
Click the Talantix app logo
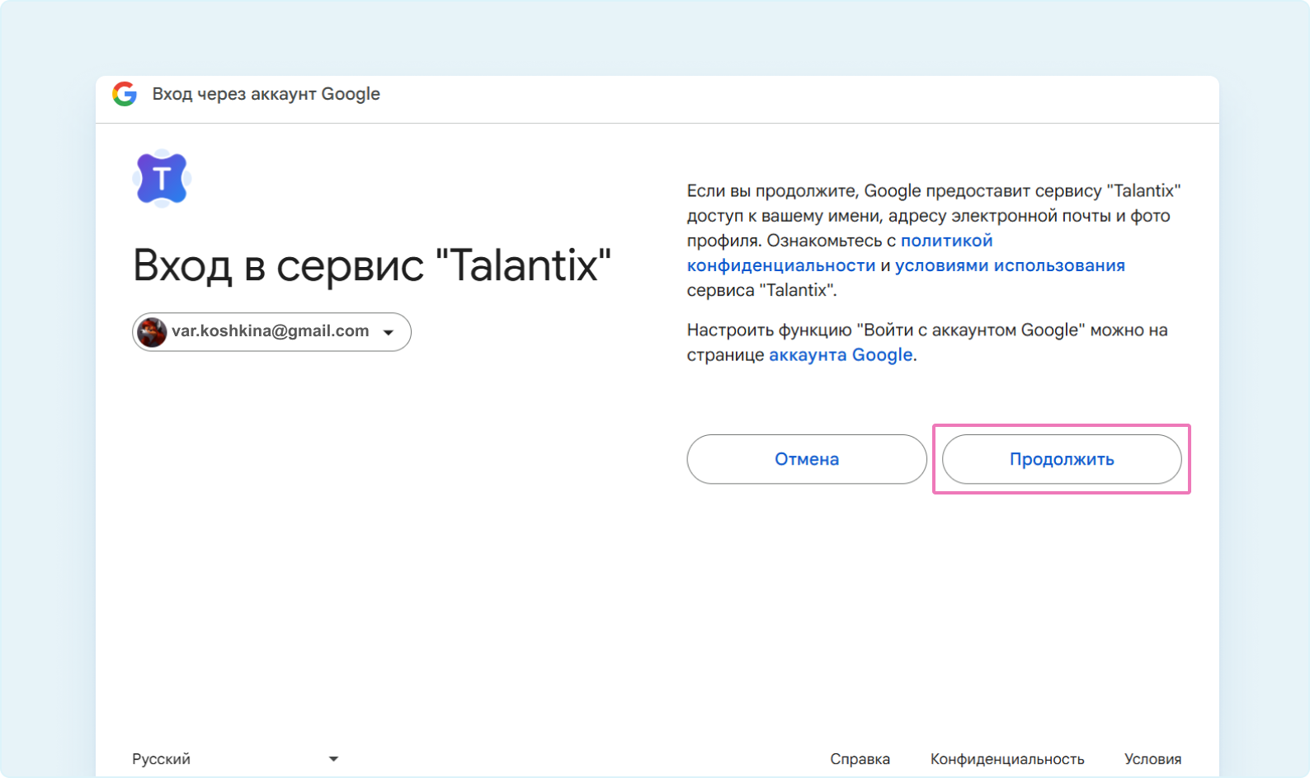point(162,178)
